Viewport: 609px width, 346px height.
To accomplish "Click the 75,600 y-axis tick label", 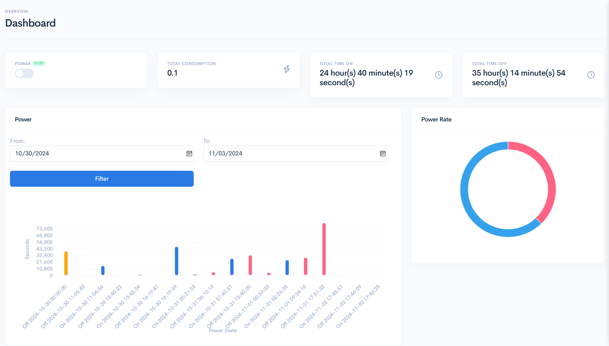I will pyautogui.click(x=44, y=229).
